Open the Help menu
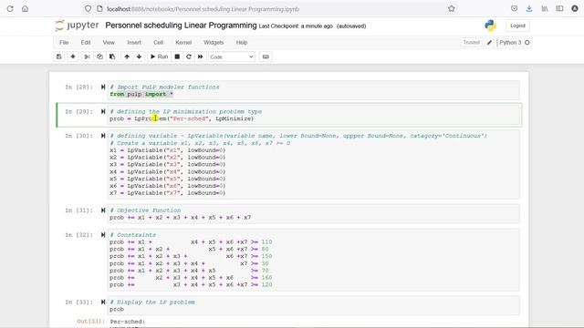Viewport: 584px width, 328px height. [x=242, y=43]
